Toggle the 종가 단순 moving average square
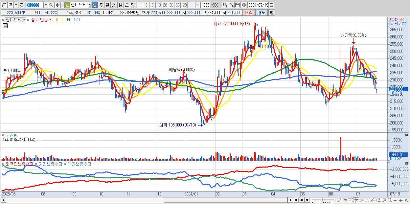This screenshot has width=410, height=204. [x=29, y=20]
